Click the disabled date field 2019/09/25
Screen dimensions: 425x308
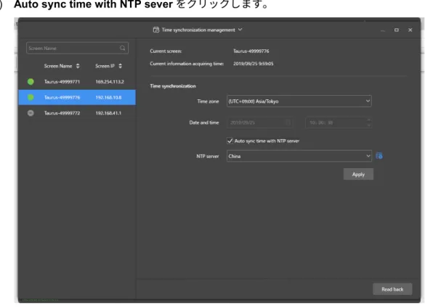coord(259,122)
